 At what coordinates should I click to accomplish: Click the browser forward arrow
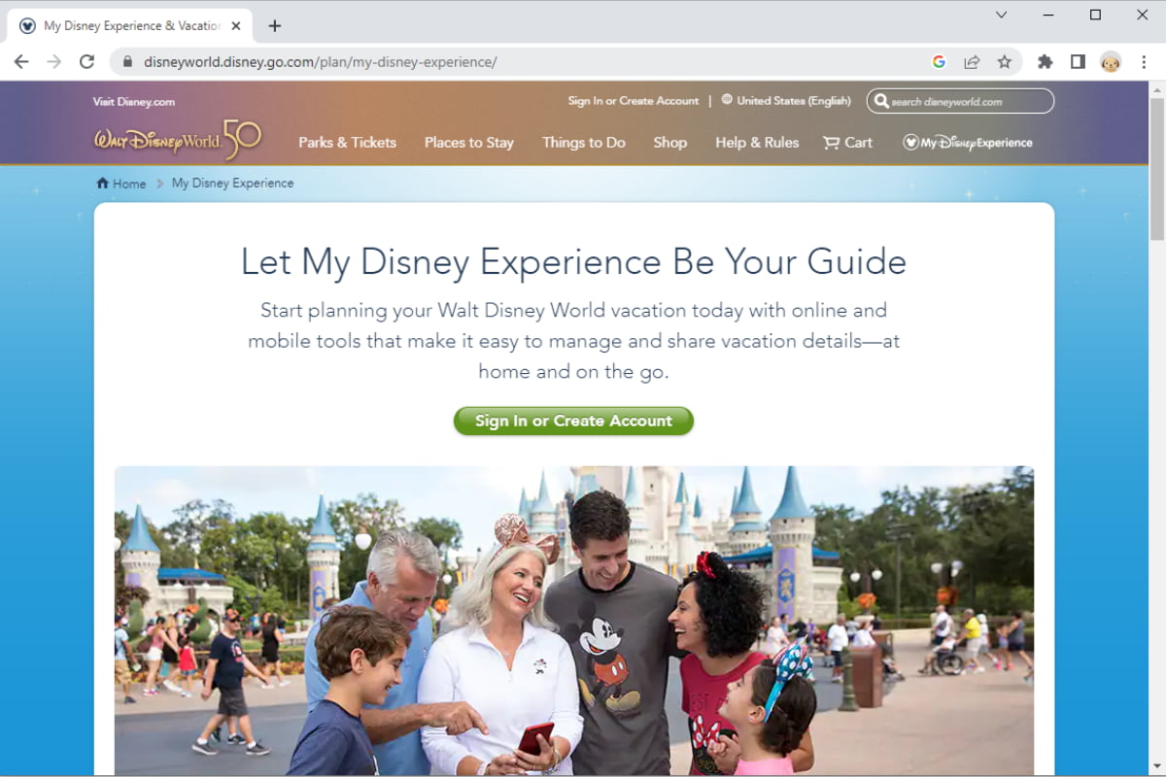click(x=54, y=61)
